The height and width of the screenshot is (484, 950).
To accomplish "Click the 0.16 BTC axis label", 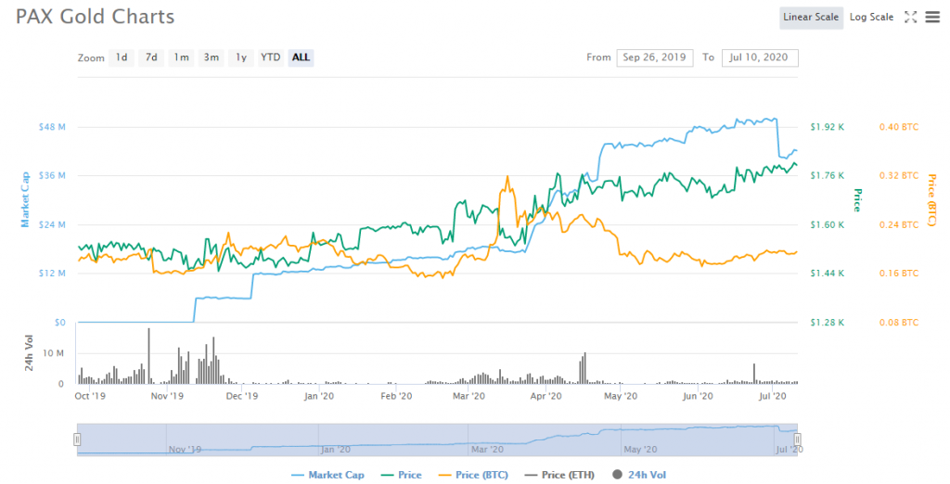I will (898, 274).
